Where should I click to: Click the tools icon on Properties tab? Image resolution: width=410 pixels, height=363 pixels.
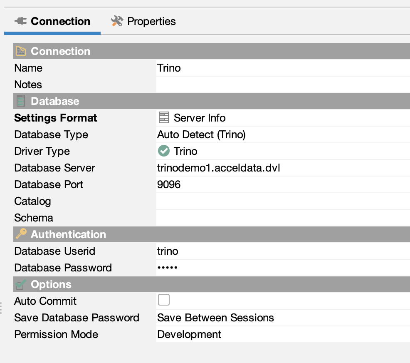tap(117, 21)
